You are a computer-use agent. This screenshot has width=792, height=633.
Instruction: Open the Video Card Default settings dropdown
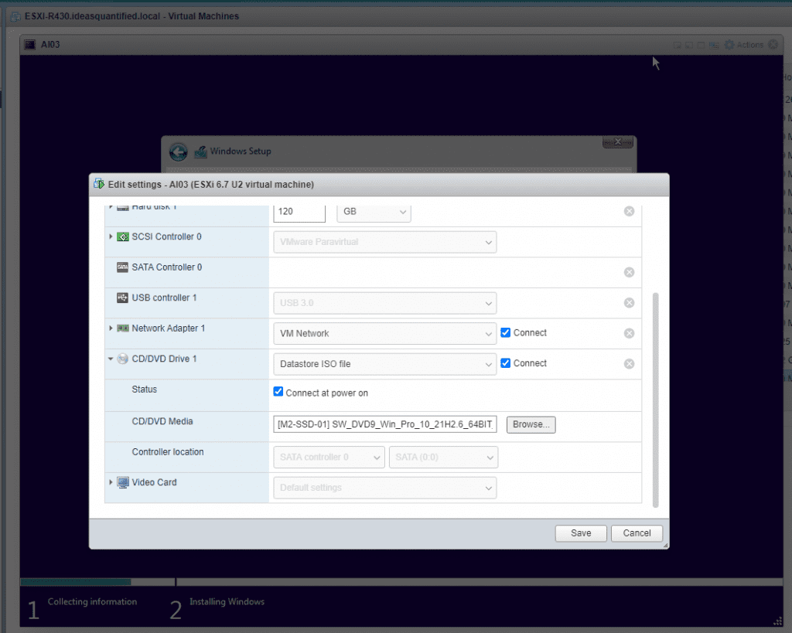pyautogui.click(x=385, y=488)
